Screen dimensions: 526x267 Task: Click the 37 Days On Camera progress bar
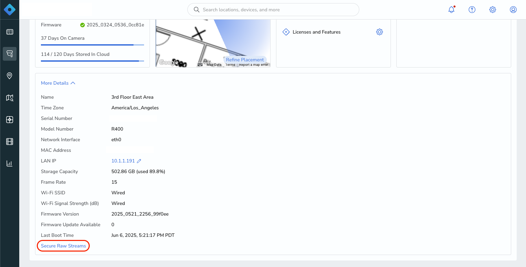(92, 45)
